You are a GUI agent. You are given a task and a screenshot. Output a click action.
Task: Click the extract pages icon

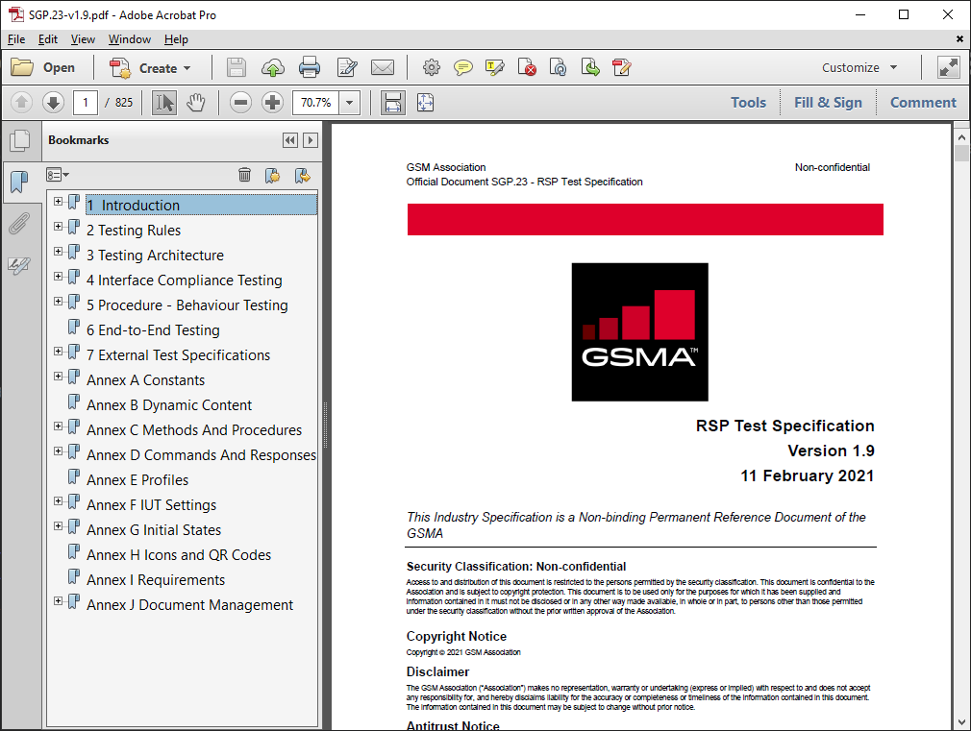(x=590, y=67)
